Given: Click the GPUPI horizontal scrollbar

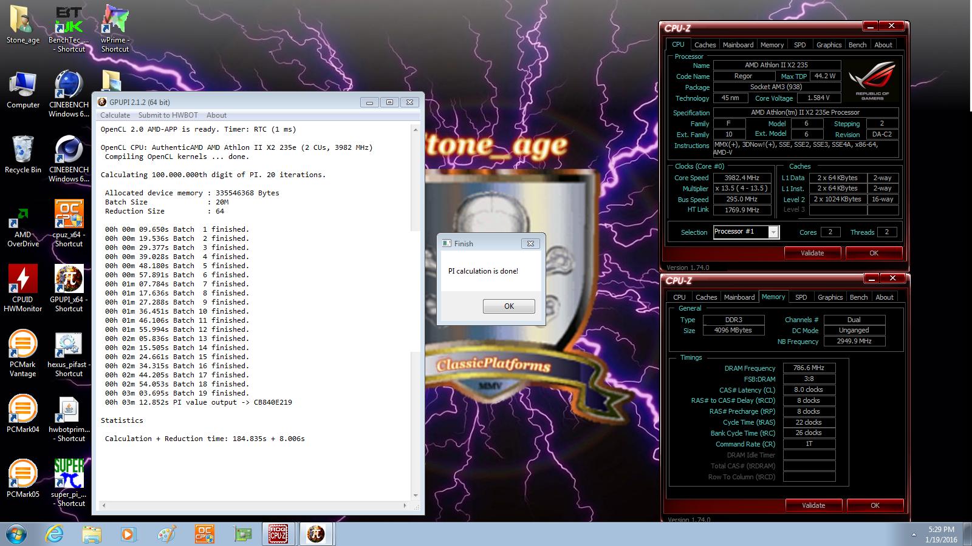Looking at the screenshot, I should pos(255,505).
